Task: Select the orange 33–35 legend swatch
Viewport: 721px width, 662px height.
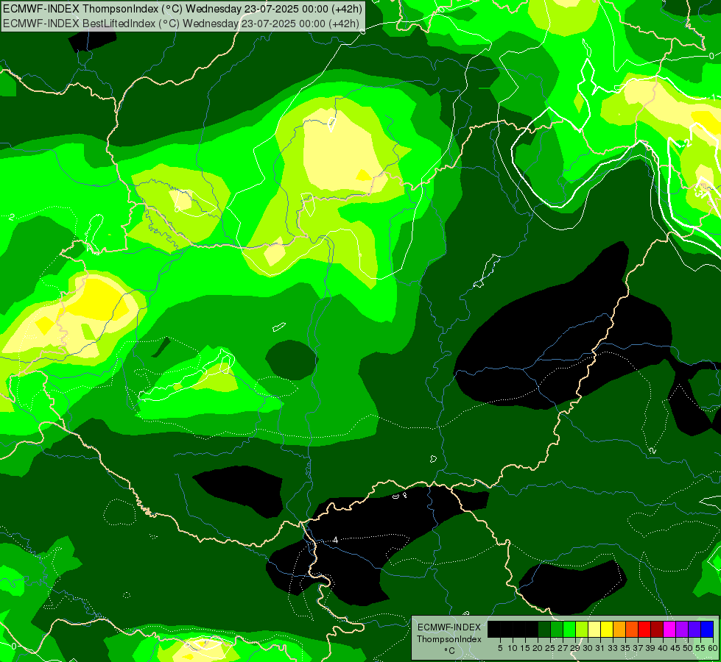Action: [x=619, y=629]
